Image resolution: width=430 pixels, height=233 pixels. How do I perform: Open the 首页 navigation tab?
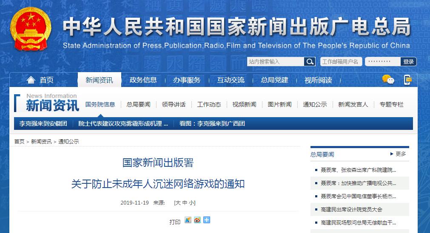46,80
